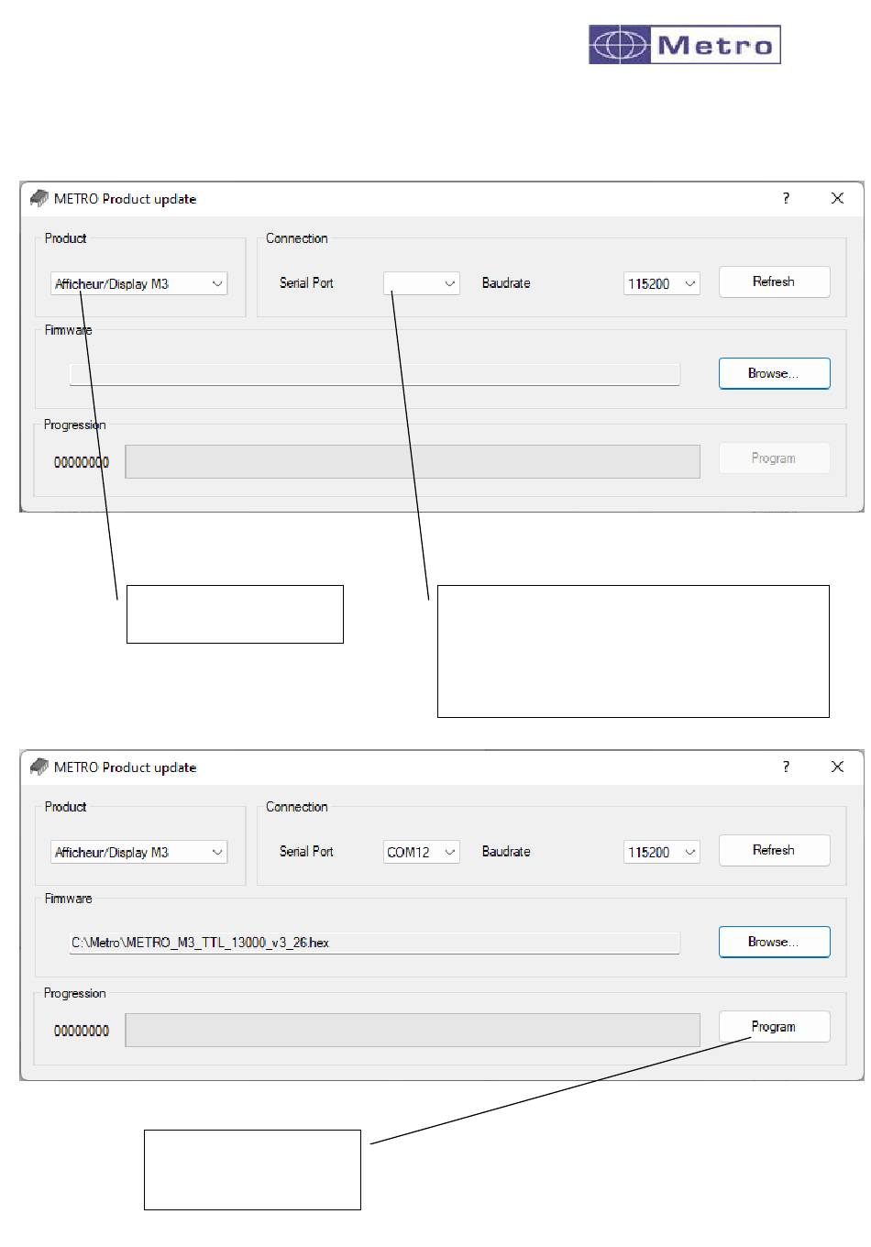Close the dialog showing COM12

coord(837,767)
